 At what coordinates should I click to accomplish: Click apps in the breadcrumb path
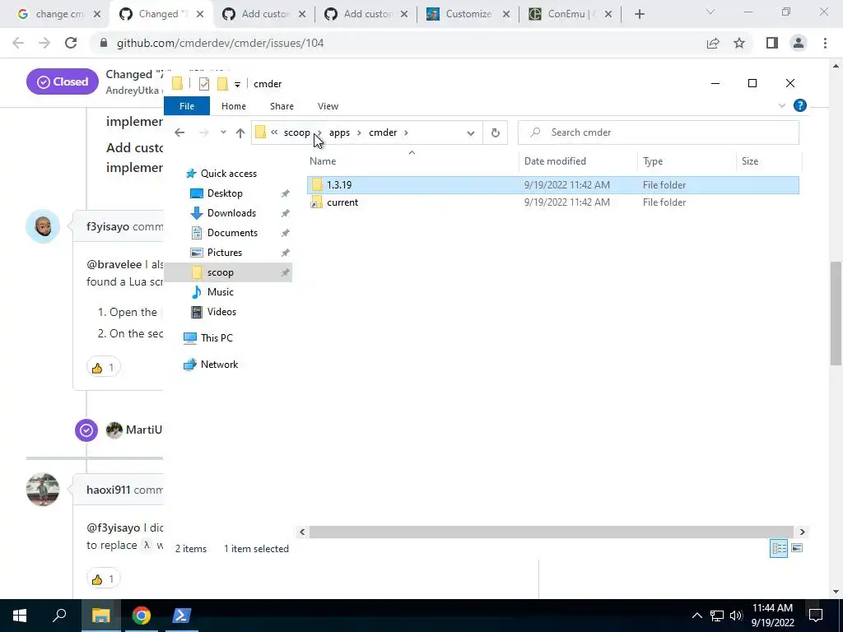click(339, 132)
